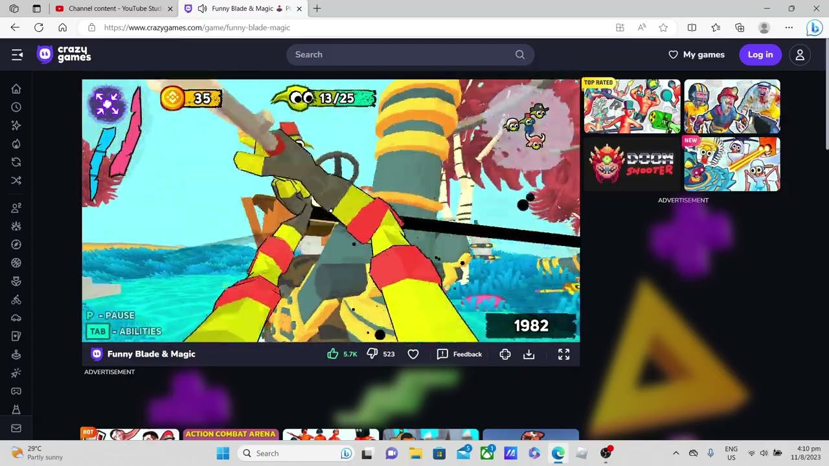Download the game via download icon
Image resolution: width=829 pixels, height=466 pixels.
(529, 354)
